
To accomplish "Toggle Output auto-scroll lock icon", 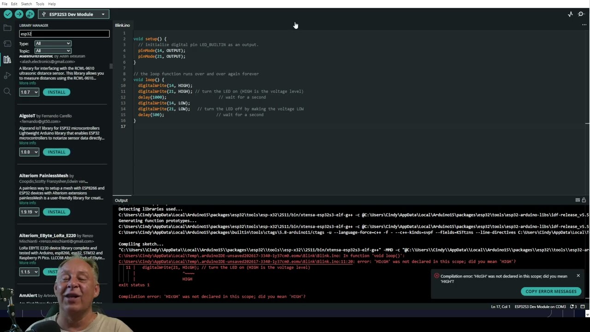I will tap(584, 200).
